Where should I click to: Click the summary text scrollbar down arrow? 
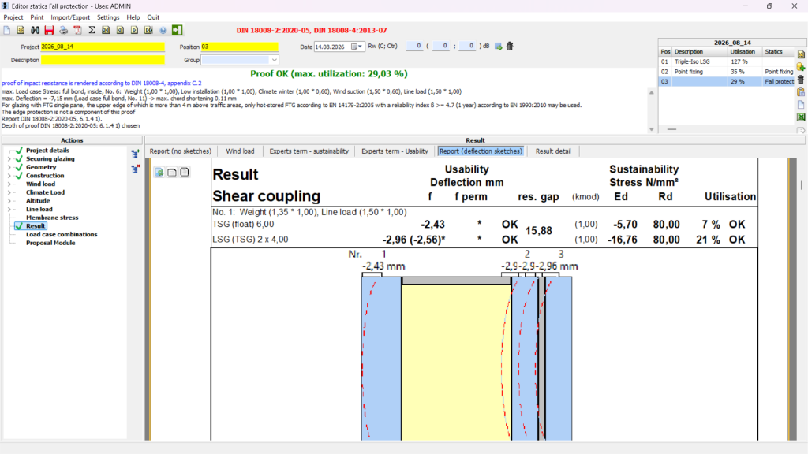tap(651, 129)
